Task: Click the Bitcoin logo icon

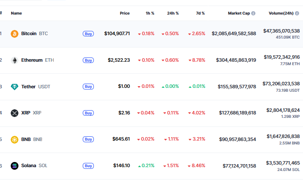Action: (15, 34)
